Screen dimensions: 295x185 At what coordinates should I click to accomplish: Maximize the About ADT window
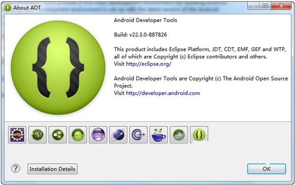pyautogui.click(x=265, y=6)
